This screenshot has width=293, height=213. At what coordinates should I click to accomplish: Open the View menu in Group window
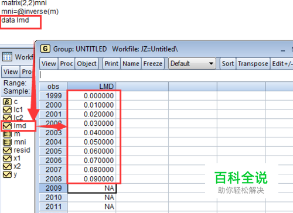(49, 64)
